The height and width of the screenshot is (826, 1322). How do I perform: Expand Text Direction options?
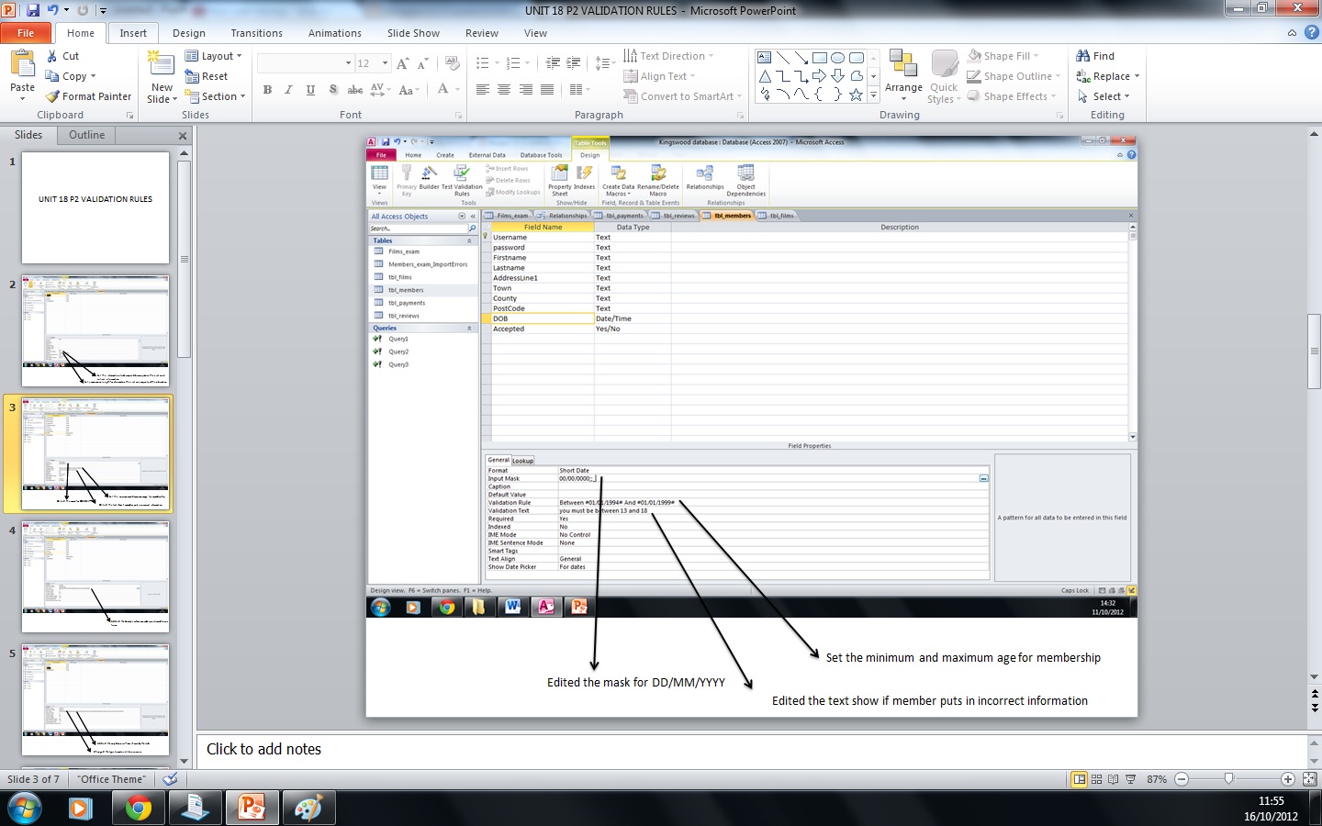668,56
